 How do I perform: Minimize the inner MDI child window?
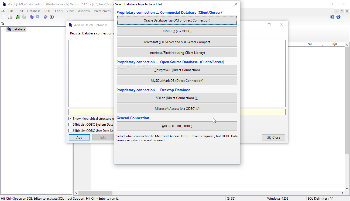pos(337,11)
